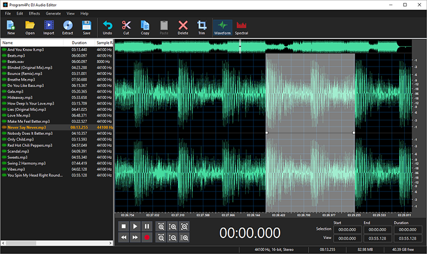This screenshot has width=427, height=254.
Task: Create a new audio file with New
Action: [11, 27]
